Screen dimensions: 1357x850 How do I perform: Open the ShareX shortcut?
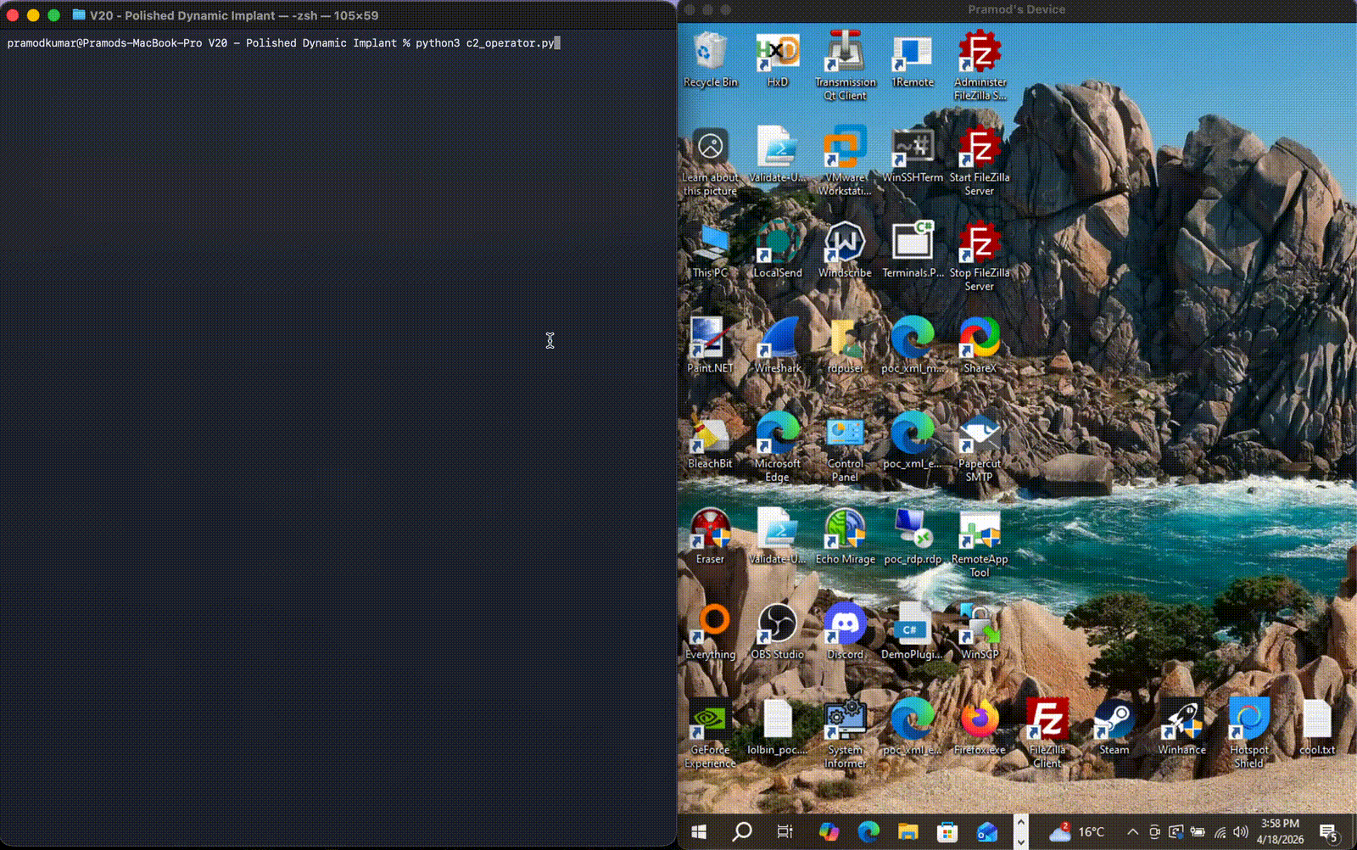point(980,345)
